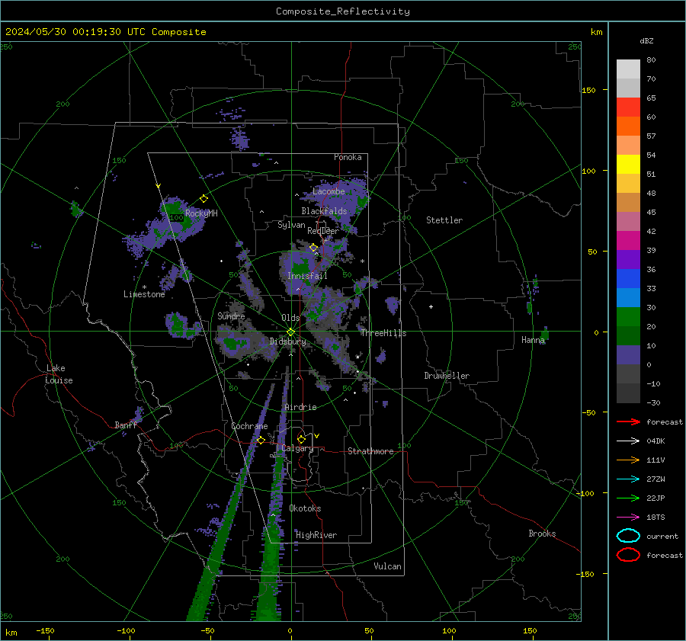Click the Innisfail label
This screenshot has height=641, width=686.
tap(307, 276)
